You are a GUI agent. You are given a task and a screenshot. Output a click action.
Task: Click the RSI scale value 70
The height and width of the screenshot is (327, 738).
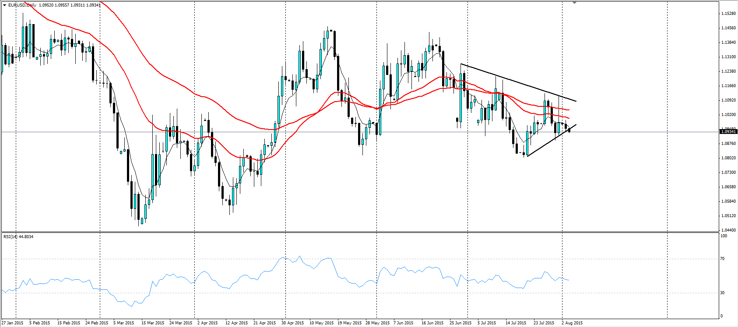[723, 259]
